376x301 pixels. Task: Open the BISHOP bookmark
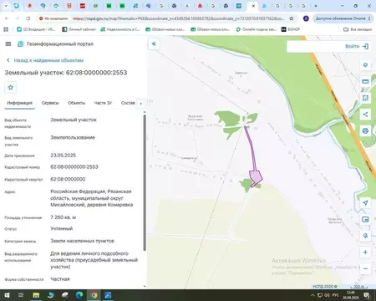[x=291, y=29]
